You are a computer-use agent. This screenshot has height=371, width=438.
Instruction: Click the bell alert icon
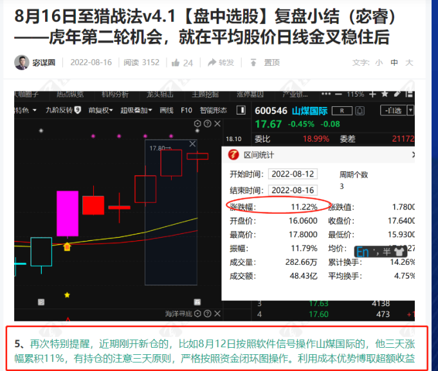[360, 111]
